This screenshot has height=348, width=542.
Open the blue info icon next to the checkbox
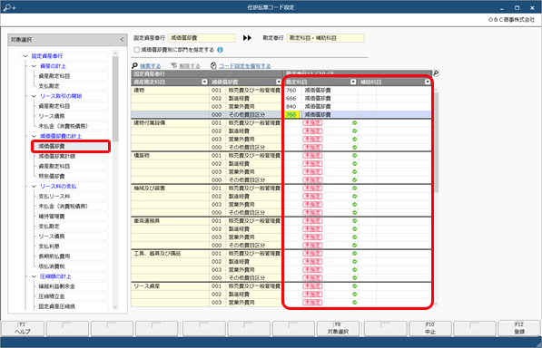220,50
